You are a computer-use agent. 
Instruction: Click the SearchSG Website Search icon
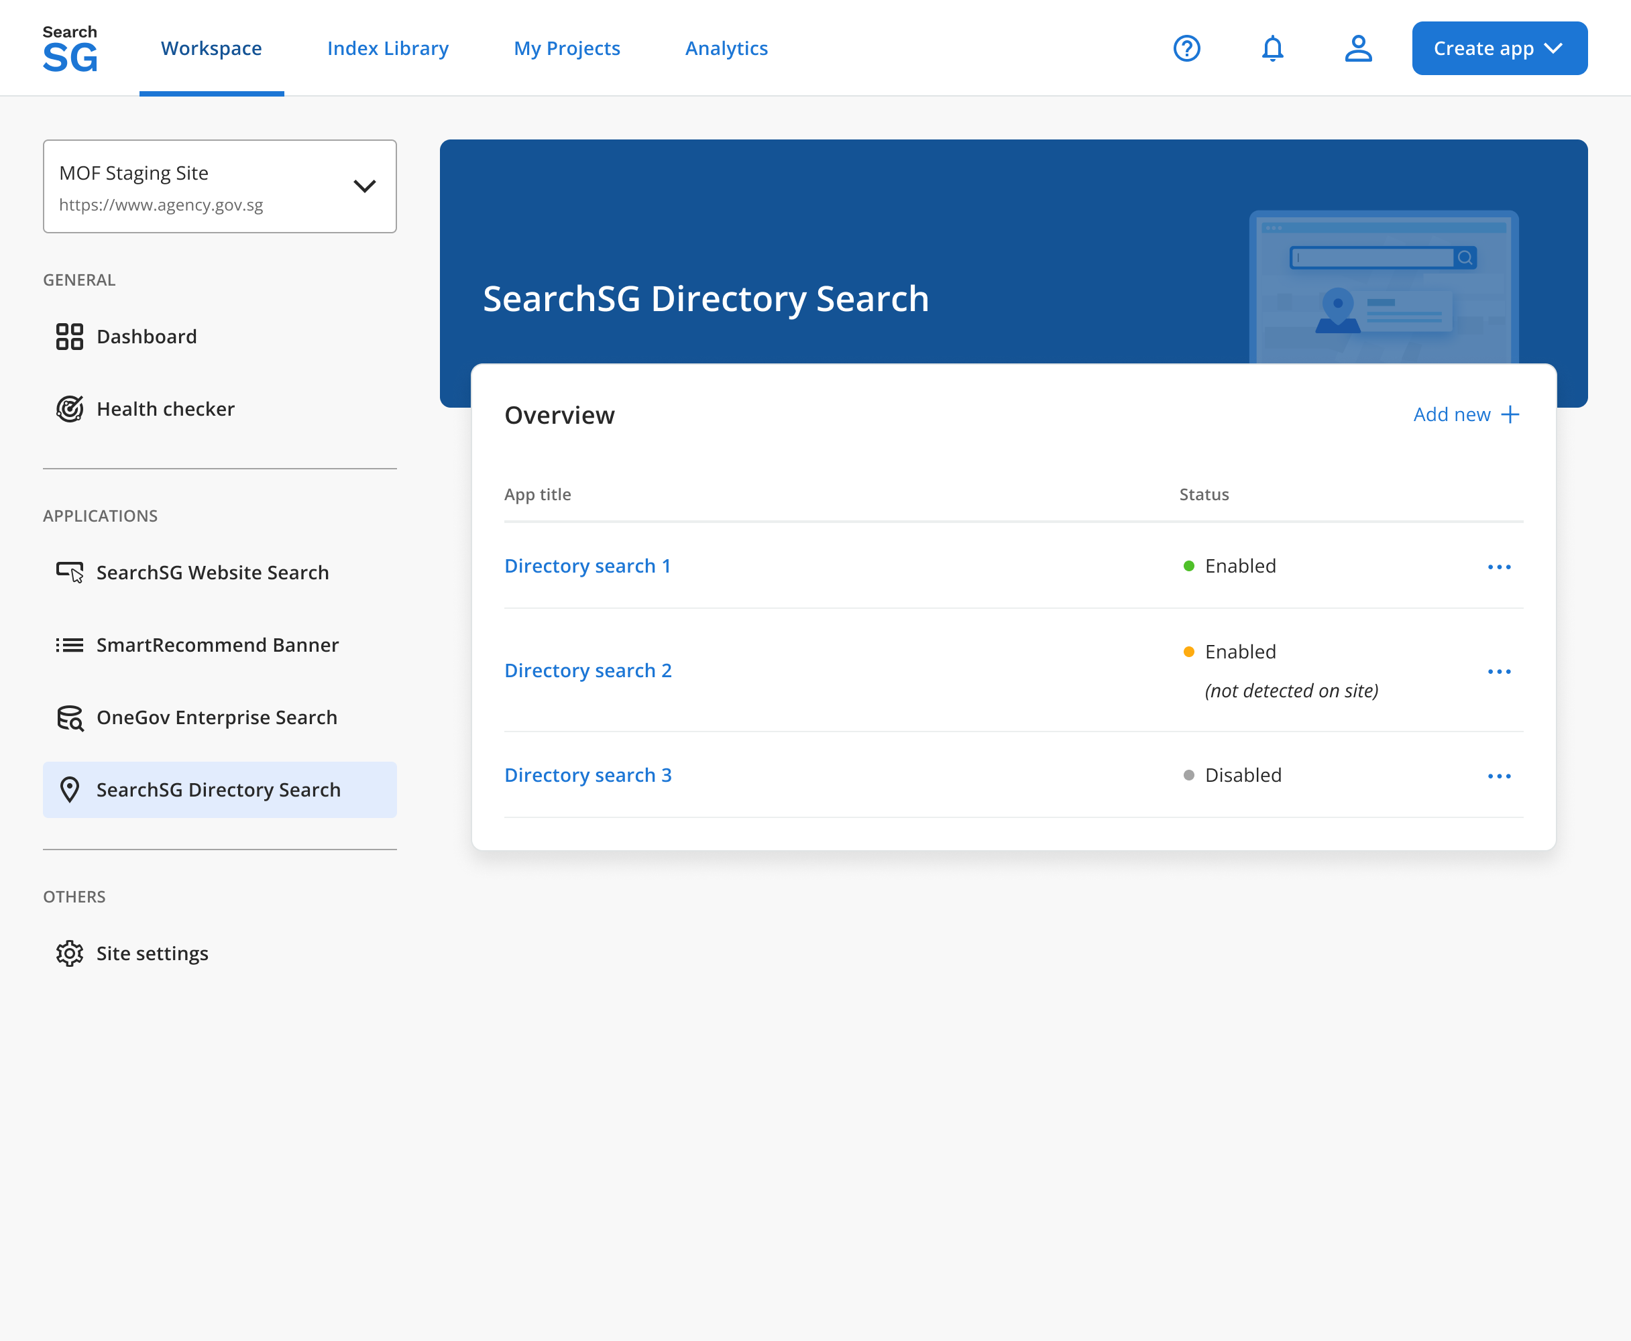(70, 573)
